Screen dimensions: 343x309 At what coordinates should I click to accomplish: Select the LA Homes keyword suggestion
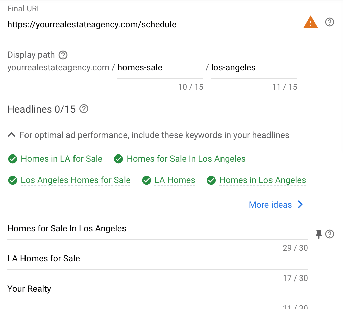pyautogui.click(x=175, y=180)
